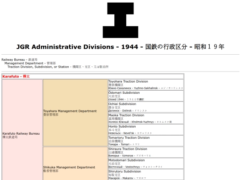
Task: Click the Management Department legend line
Action: 30,63
